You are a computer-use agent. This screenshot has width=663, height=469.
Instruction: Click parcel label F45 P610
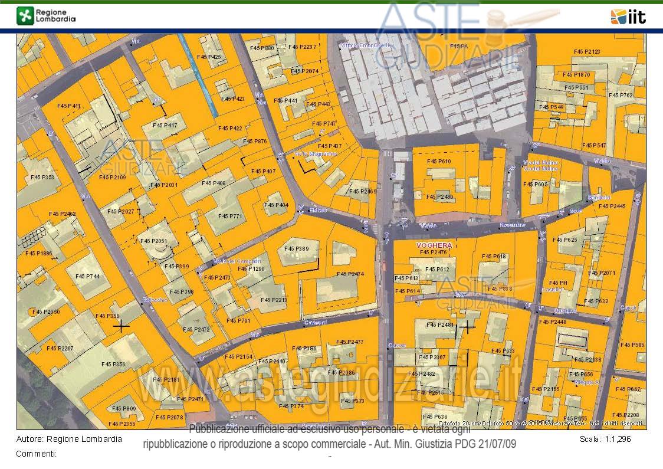tap(439, 162)
